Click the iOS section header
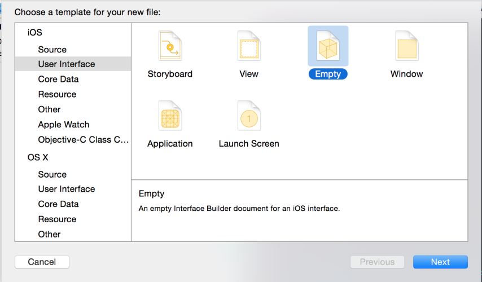 click(x=35, y=32)
